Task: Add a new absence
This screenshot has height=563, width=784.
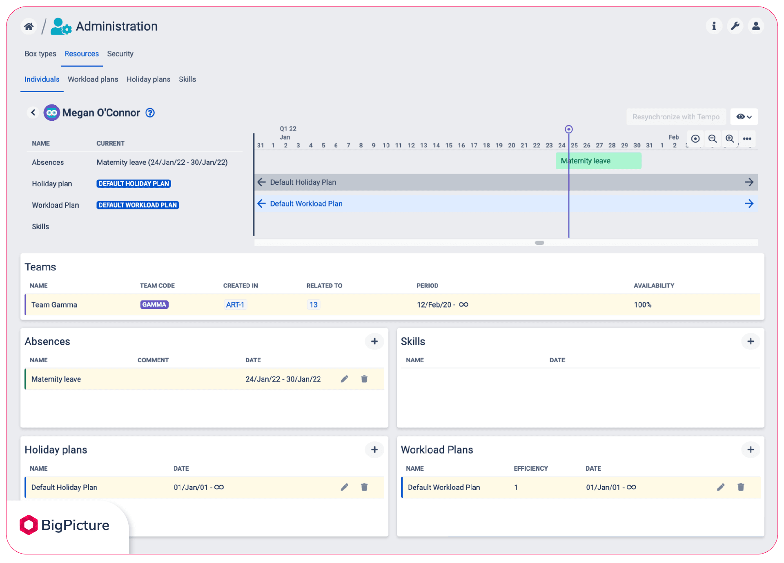Action: click(374, 341)
